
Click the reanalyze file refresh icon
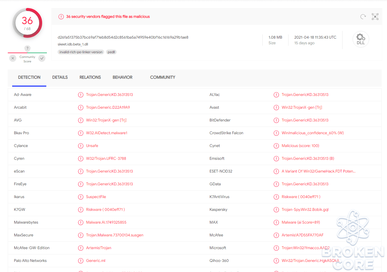coord(363,17)
